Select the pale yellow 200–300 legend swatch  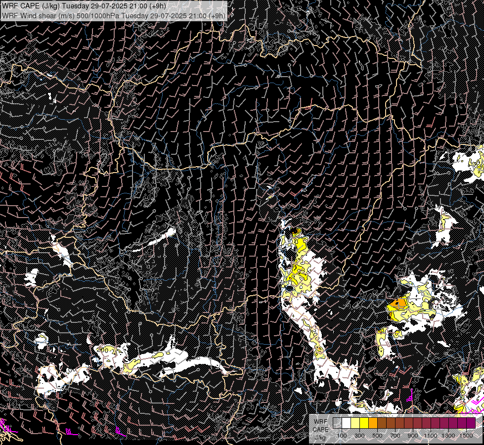point(355,423)
